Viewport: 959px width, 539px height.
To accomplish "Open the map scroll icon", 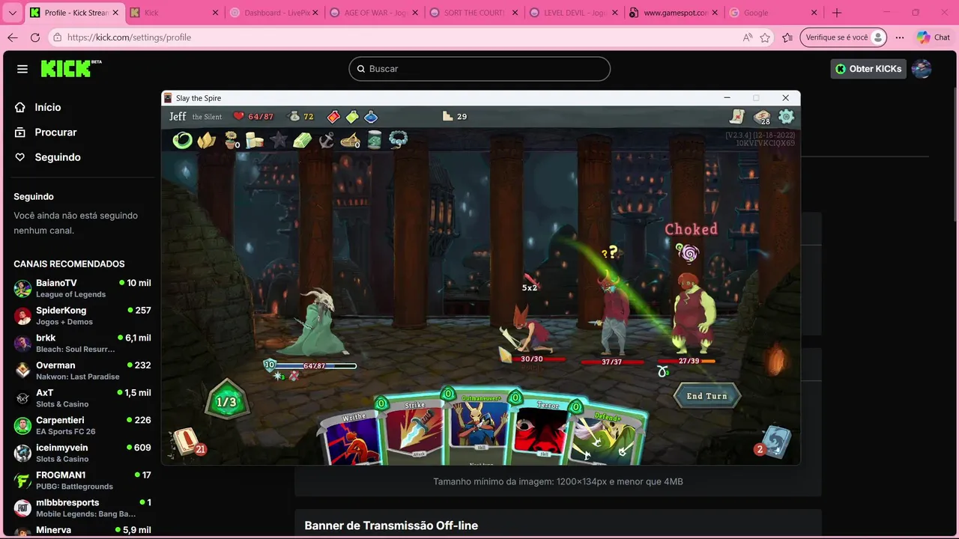I will [x=737, y=117].
